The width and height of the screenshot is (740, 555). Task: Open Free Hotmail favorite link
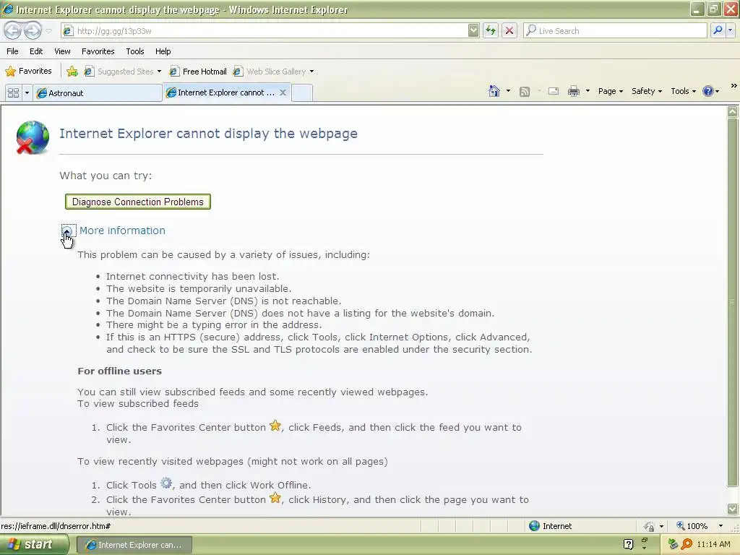tap(198, 72)
